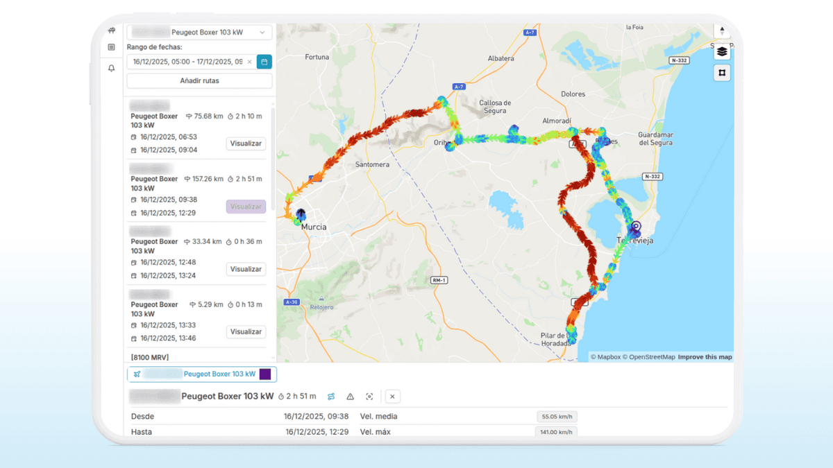
Task: Click the 'Desde' row label
Action: pos(142,417)
